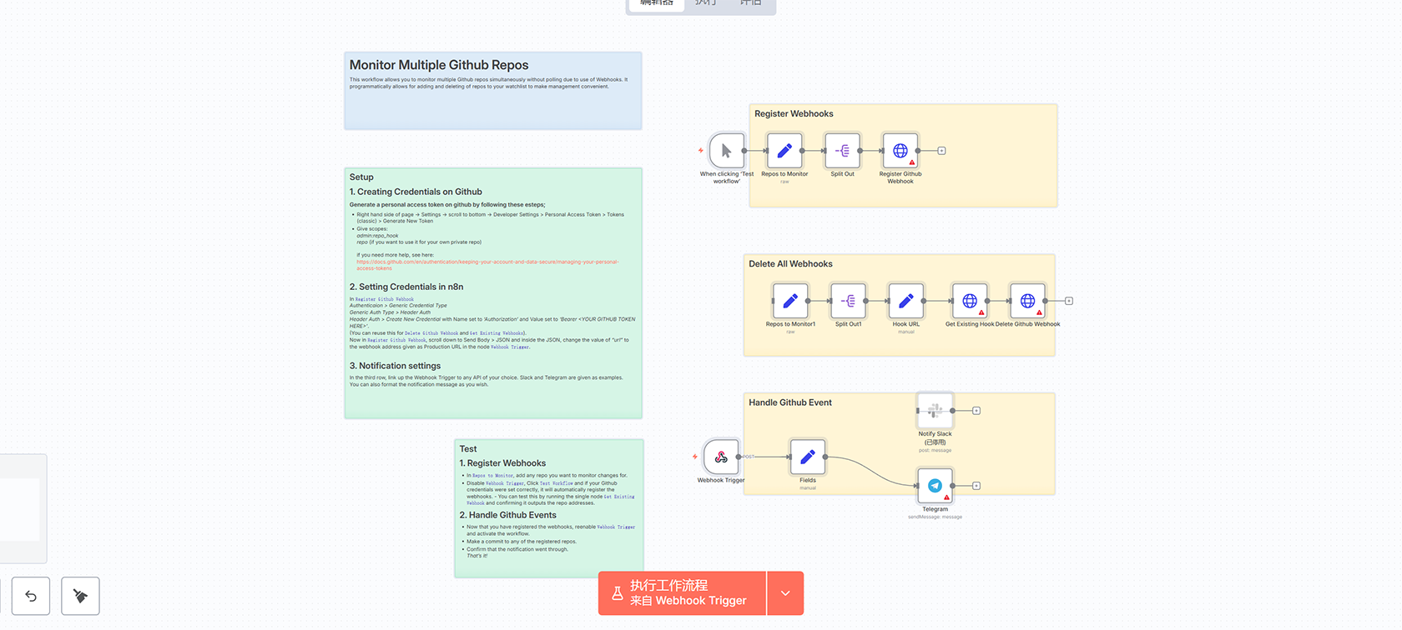Image resolution: width=1402 pixels, height=630 pixels.
Task: Add node after Telegram output
Action: 976,486
